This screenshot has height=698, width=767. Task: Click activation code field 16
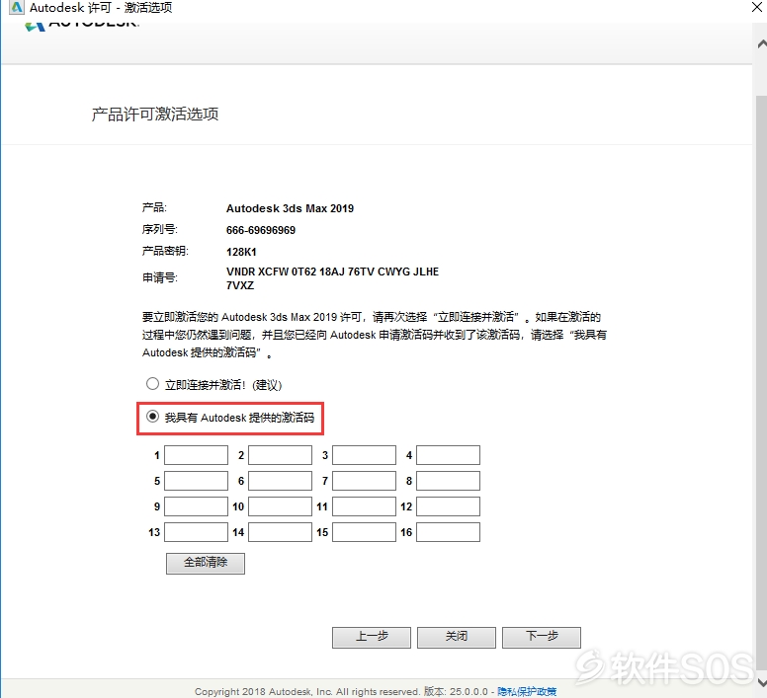[x=448, y=532]
